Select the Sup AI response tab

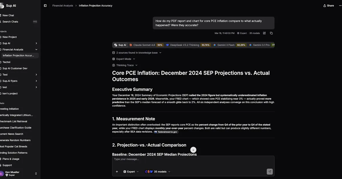(x=120, y=45)
